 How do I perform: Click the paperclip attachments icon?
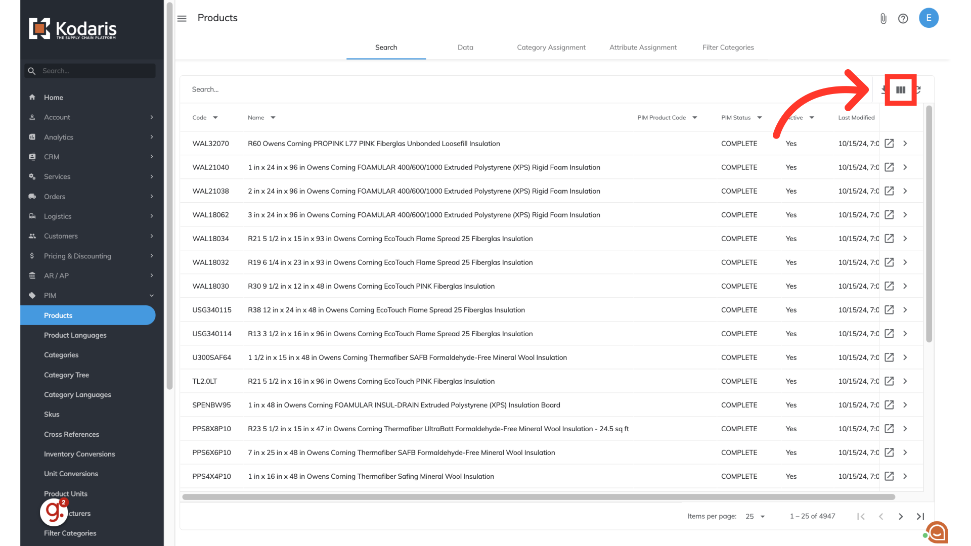tap(883, 19)
